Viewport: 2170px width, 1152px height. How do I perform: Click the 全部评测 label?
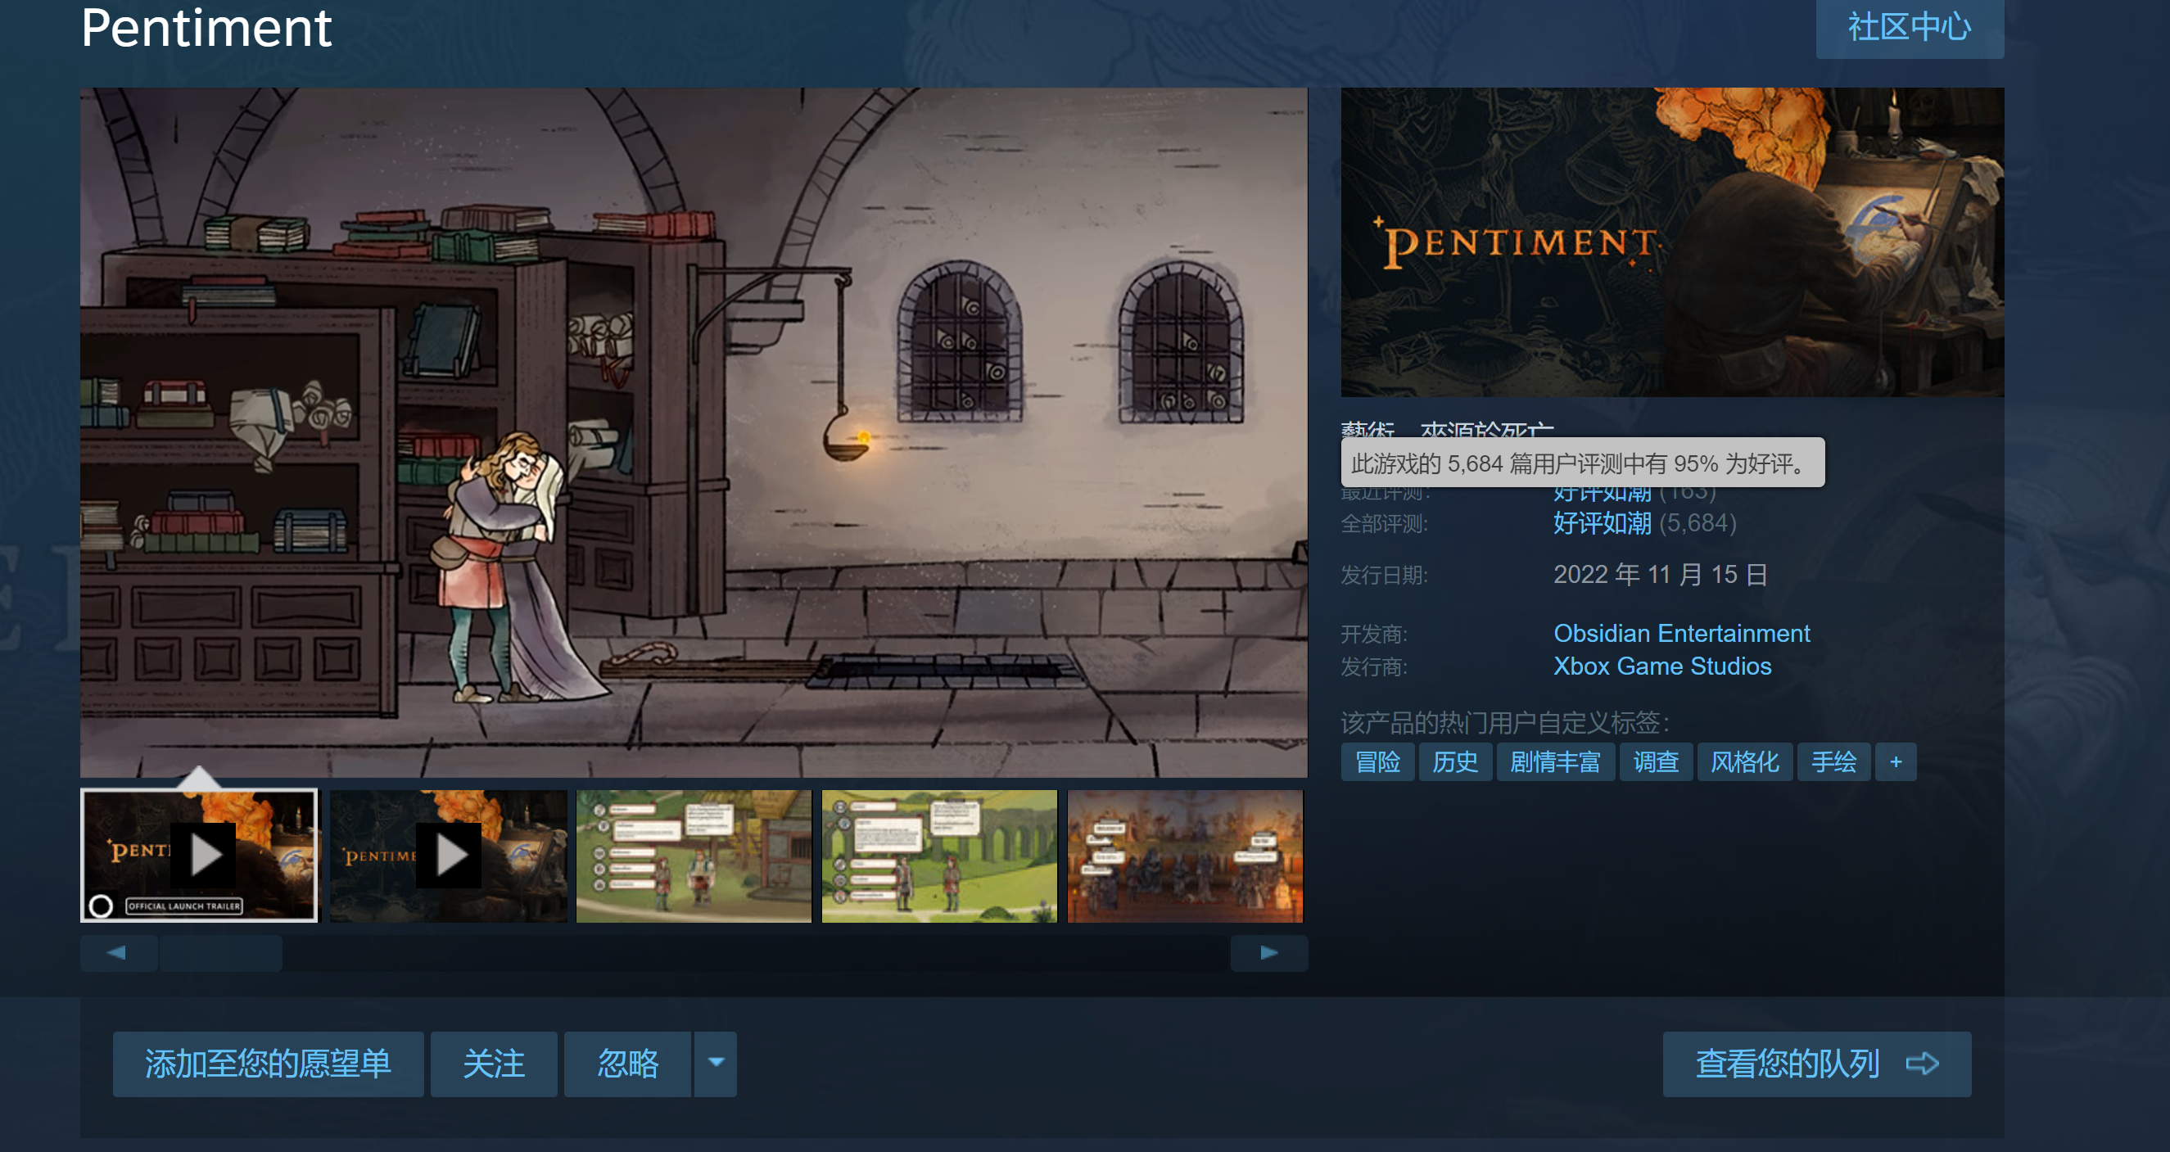click(1384, 524)
